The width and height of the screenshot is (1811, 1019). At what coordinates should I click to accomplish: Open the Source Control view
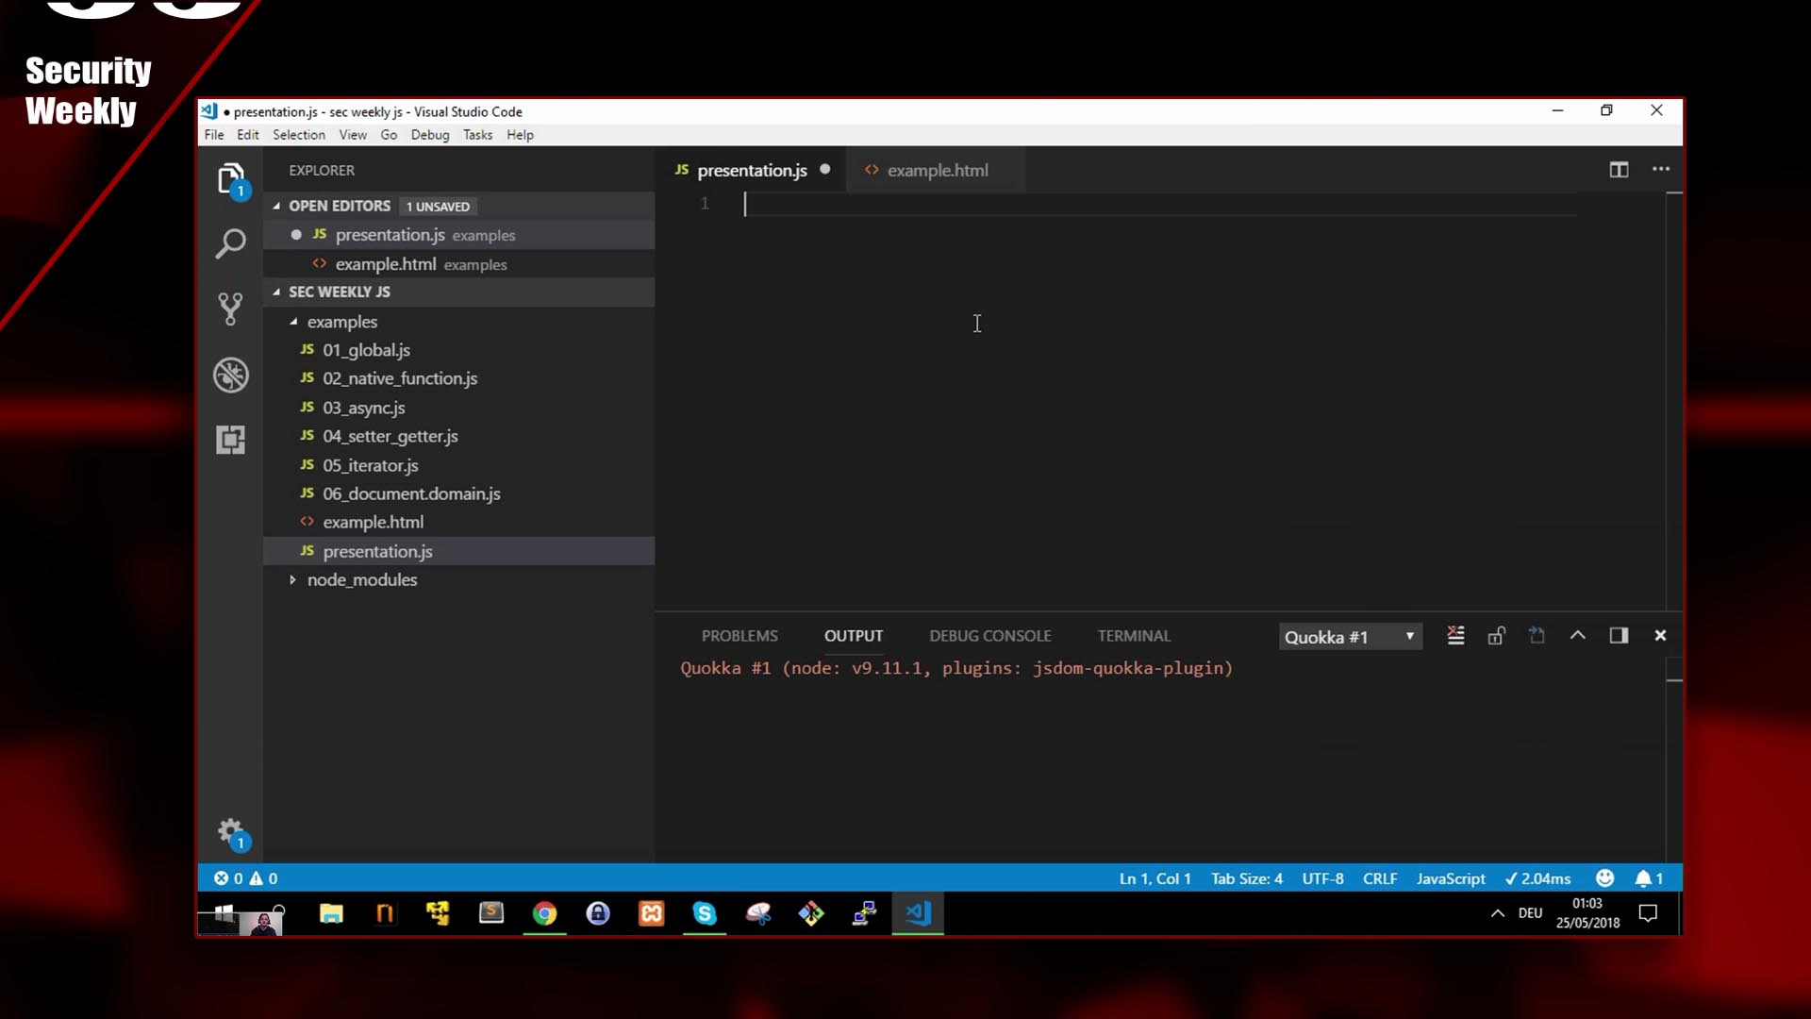pyautogui.click(x=231, y=309)
